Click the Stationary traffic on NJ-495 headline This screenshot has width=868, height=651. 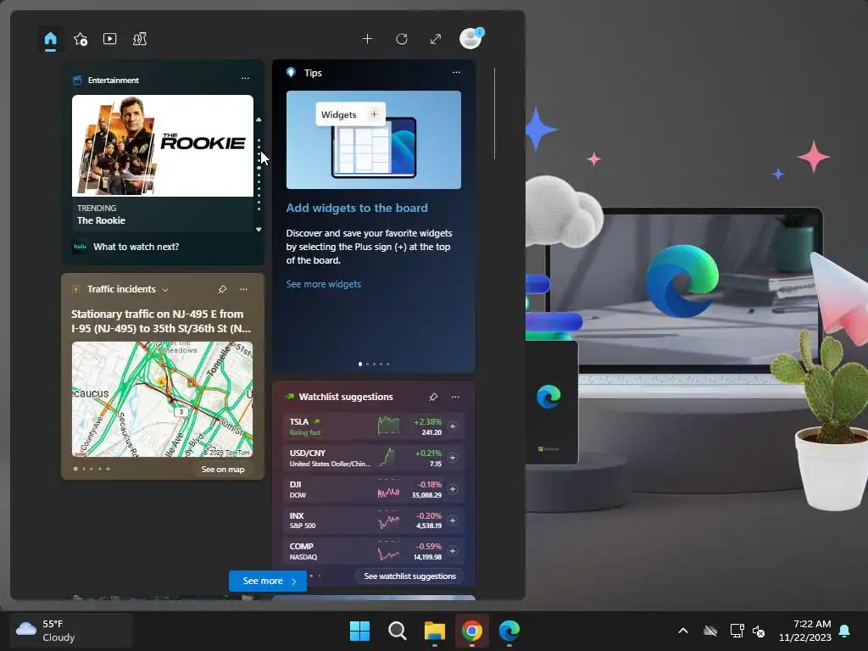[161, 321]
